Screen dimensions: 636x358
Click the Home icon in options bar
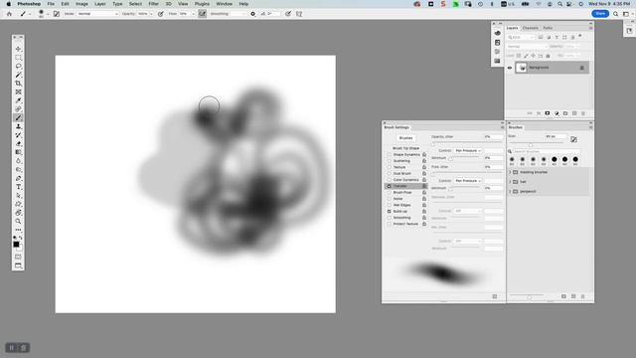point(9,14)
